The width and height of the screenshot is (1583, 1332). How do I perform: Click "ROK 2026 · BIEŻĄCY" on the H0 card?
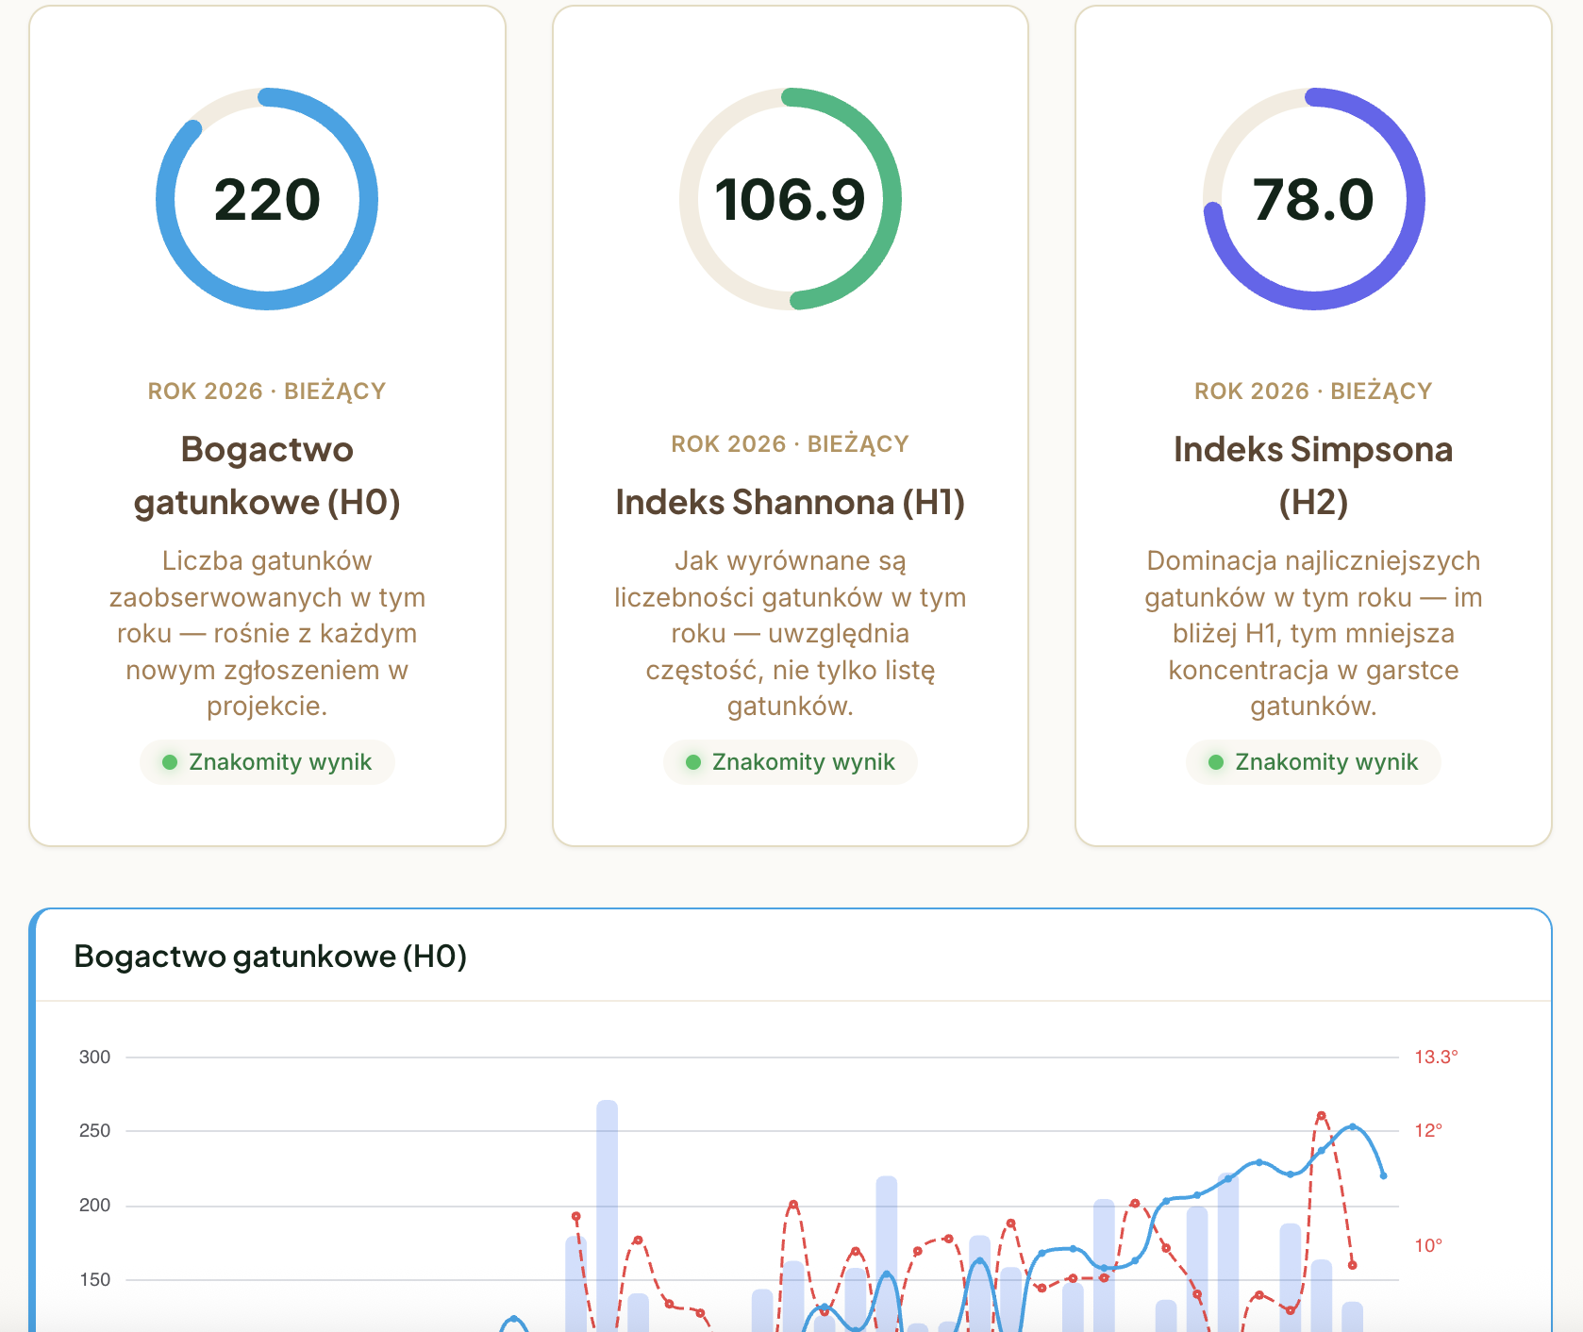pos(267,391)
